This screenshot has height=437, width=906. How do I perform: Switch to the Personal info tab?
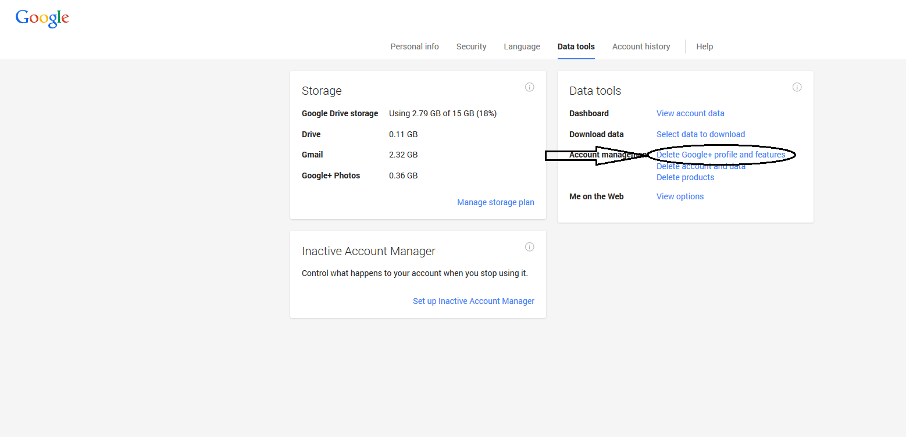[x=415, y=46]
